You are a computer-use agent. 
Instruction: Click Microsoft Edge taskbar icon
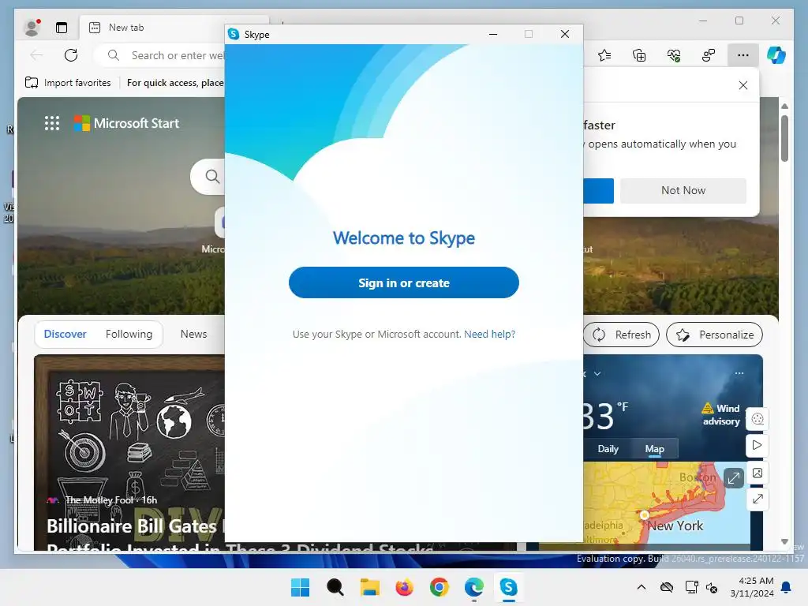click(x=473, y=587)
